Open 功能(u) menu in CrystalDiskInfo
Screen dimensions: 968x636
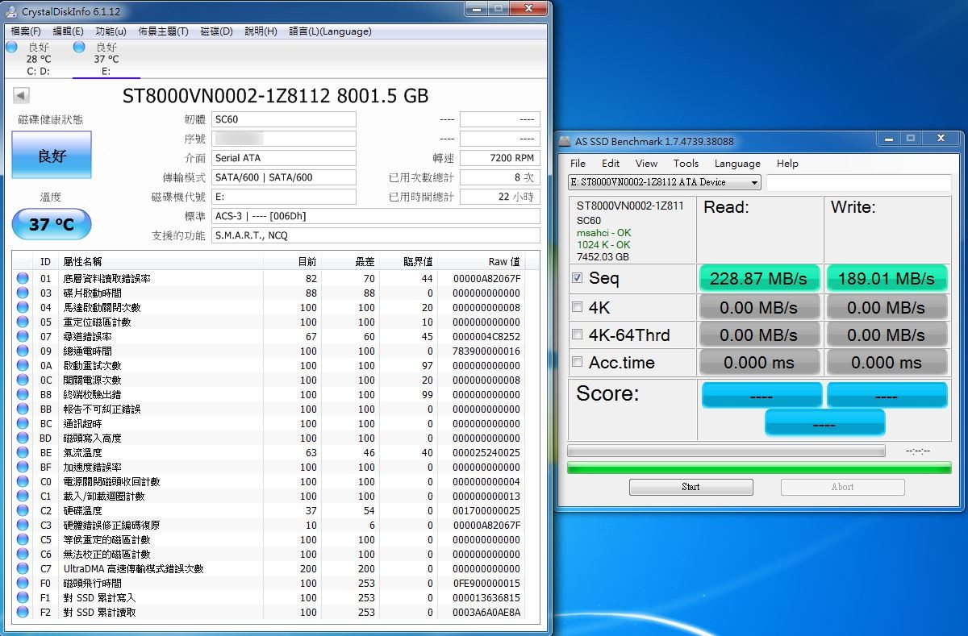coord(111,31)
